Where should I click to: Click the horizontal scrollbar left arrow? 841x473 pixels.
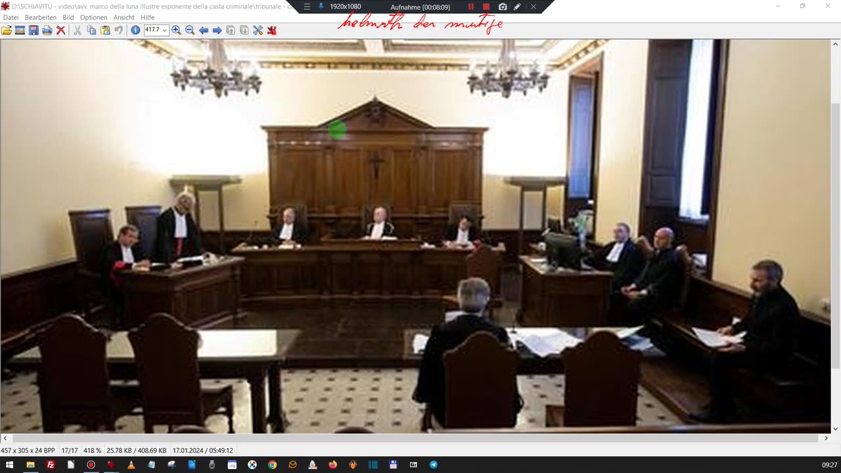(5, 438)
